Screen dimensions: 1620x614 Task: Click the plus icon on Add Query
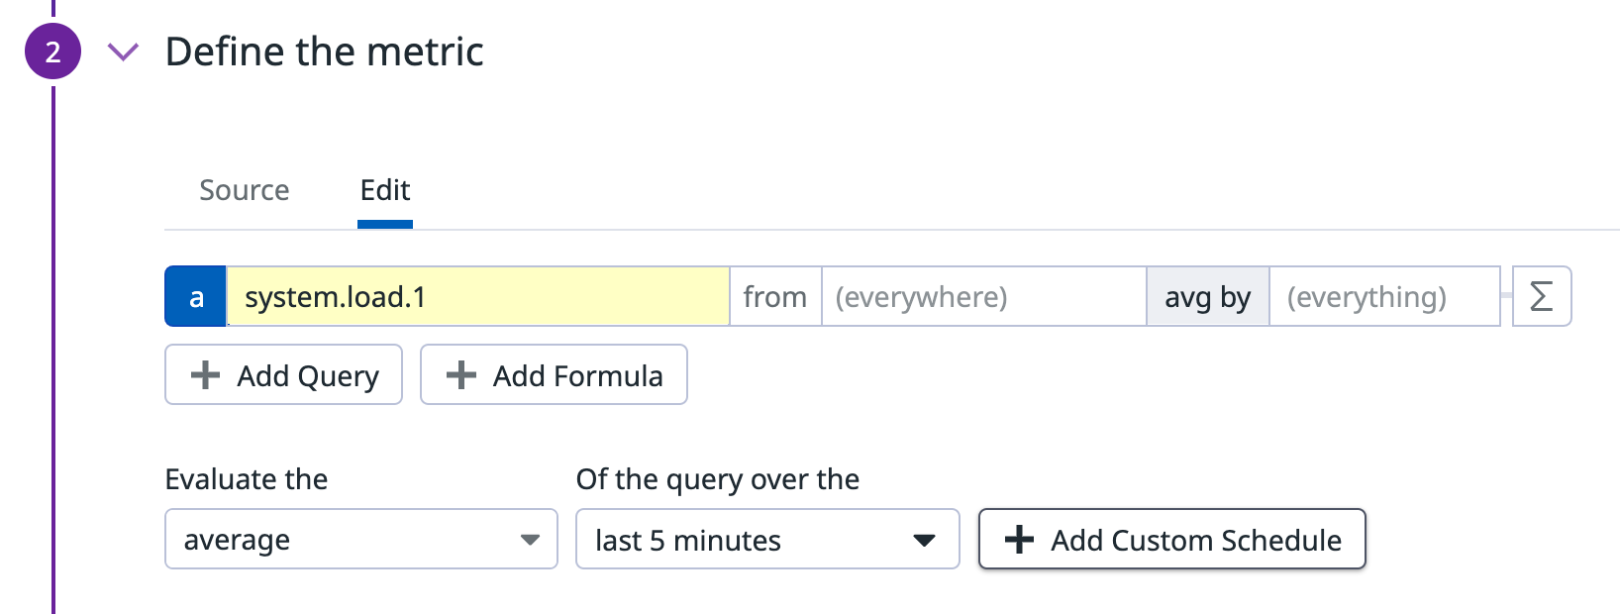[x=205, y=375]
